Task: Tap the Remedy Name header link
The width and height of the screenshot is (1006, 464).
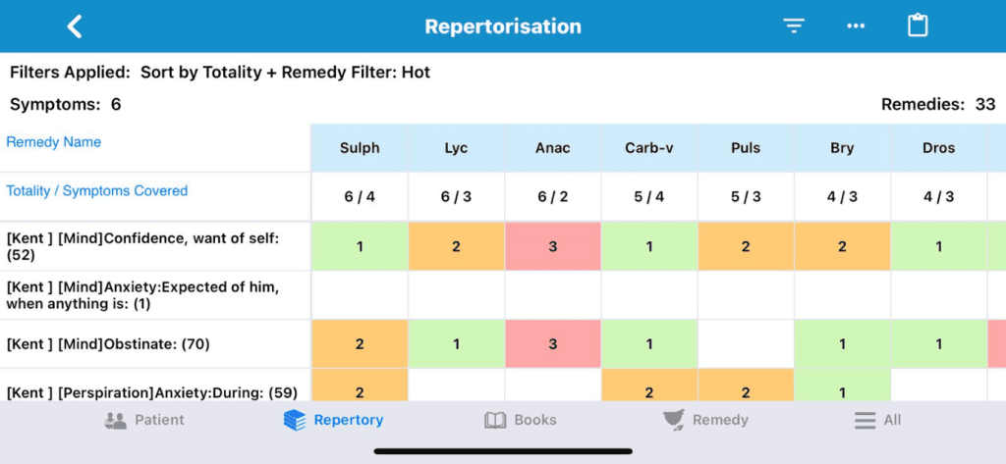Action: pos(54,142)
